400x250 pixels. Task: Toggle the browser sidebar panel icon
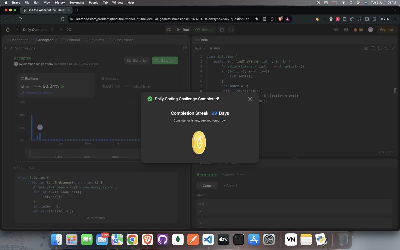click(367, 19)
